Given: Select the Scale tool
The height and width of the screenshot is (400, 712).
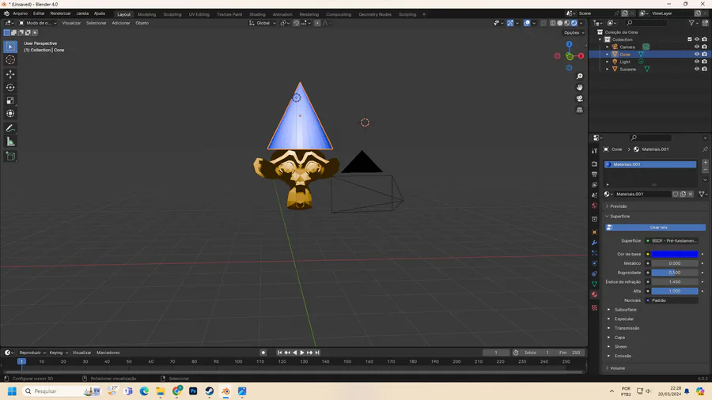Looking at the screenshot, I should 10,100.
